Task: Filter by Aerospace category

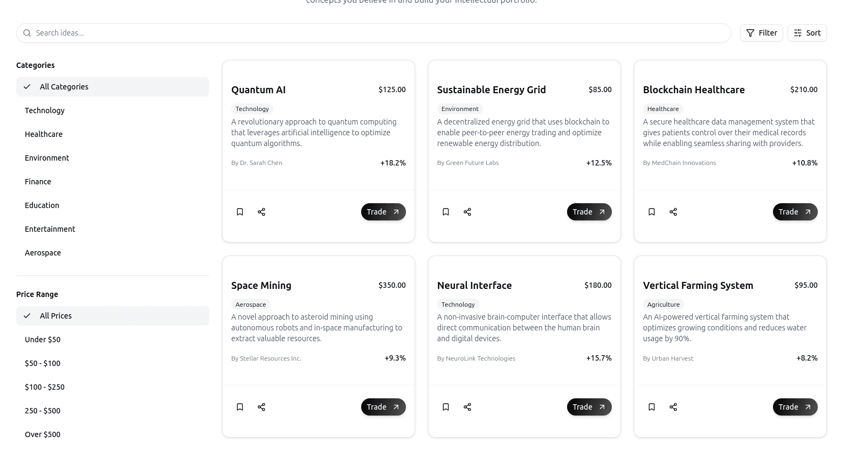Action: (113, 253)
